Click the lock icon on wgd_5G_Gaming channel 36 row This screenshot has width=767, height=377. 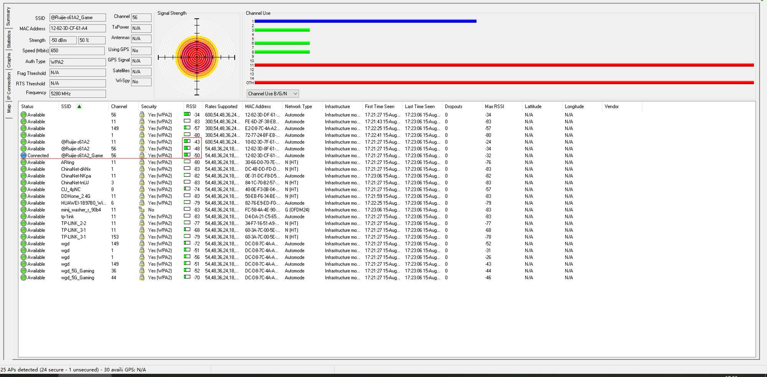[142, 271]
